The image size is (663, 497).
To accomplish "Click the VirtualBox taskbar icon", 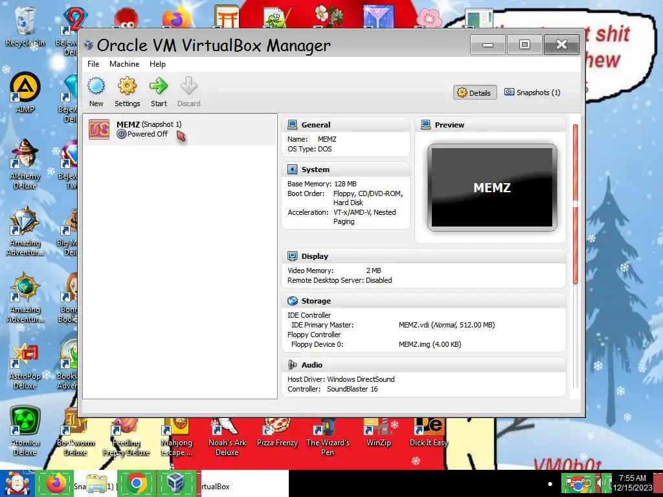I will click(x=175, y=483).
